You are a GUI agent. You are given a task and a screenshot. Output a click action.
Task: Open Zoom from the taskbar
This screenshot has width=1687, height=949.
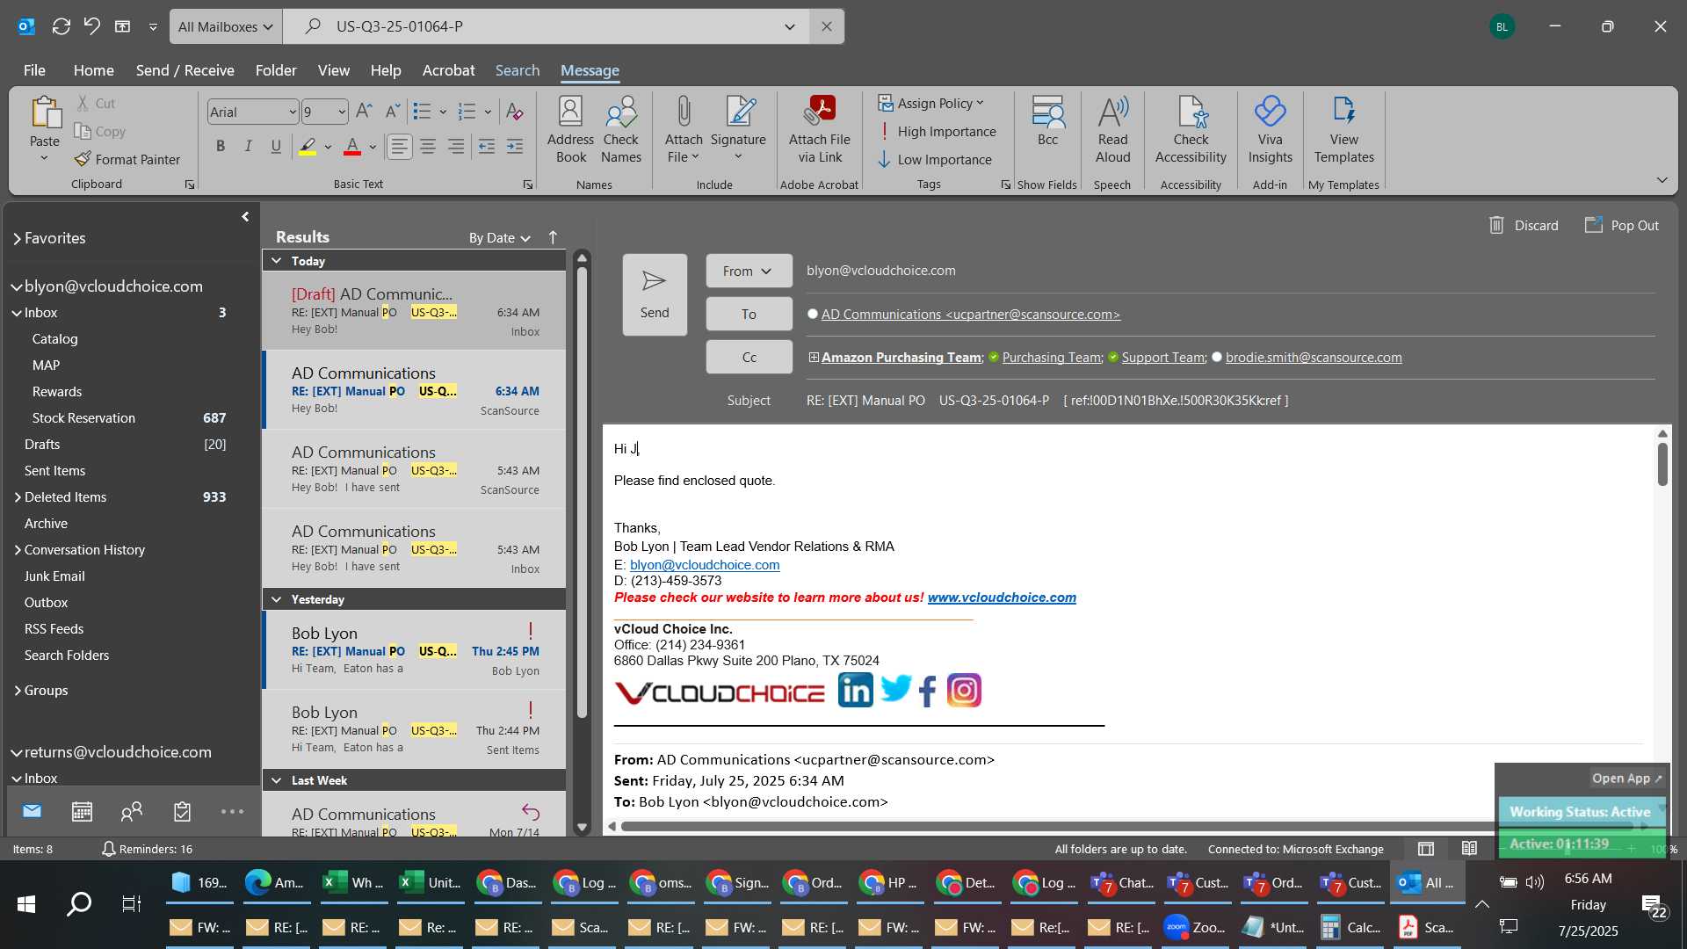[x=1194, y=927]
